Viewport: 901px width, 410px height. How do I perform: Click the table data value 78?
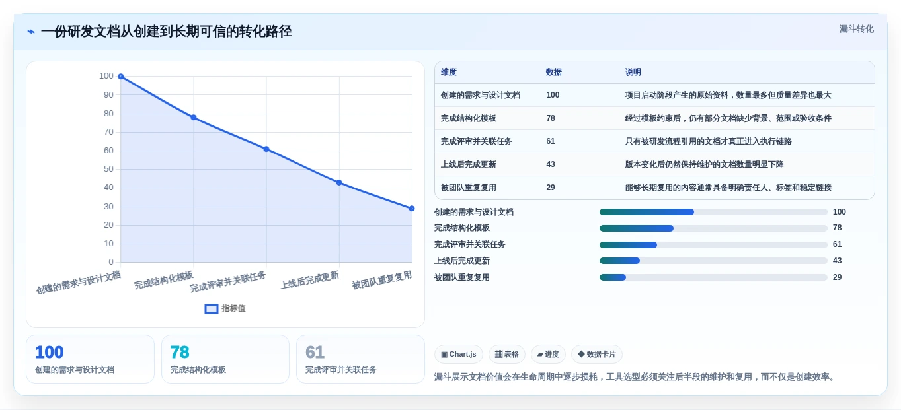click(x=551, y=118)
